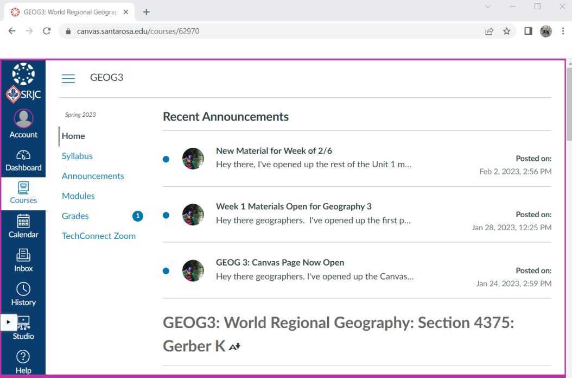Viewport: 572px width, 378px height.
Task: Expand the hidden panel arrow near Studio
Action: click(9, 322)
